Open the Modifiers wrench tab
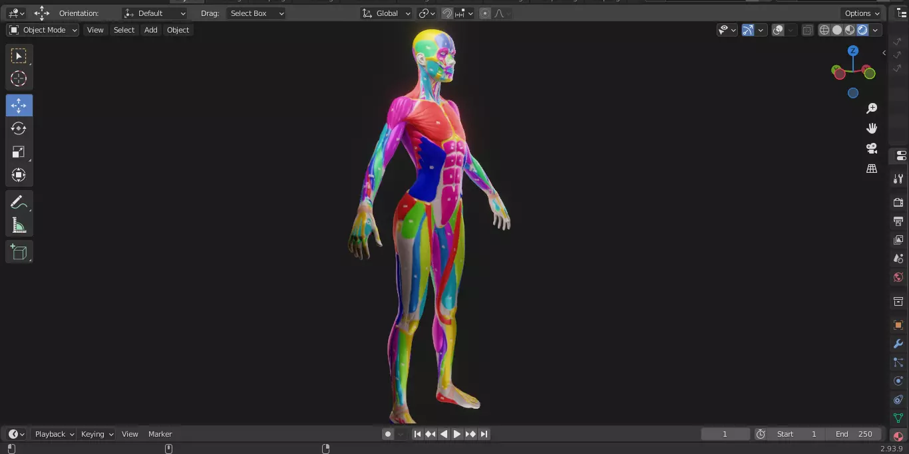909x454 pixels. pyautogui.click(x=898, y=344)
